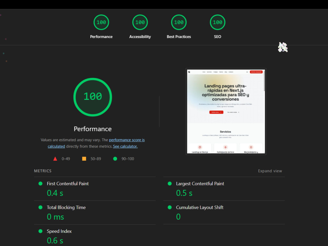Click the green dot beside Largest Contentful Paint
Viewport: 328px width, 246px height.
(x=170, y=184)
